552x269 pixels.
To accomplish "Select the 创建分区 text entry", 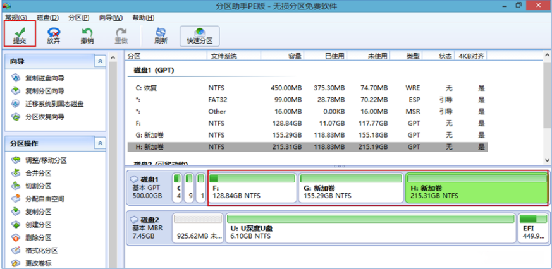I will click(39, 225).
